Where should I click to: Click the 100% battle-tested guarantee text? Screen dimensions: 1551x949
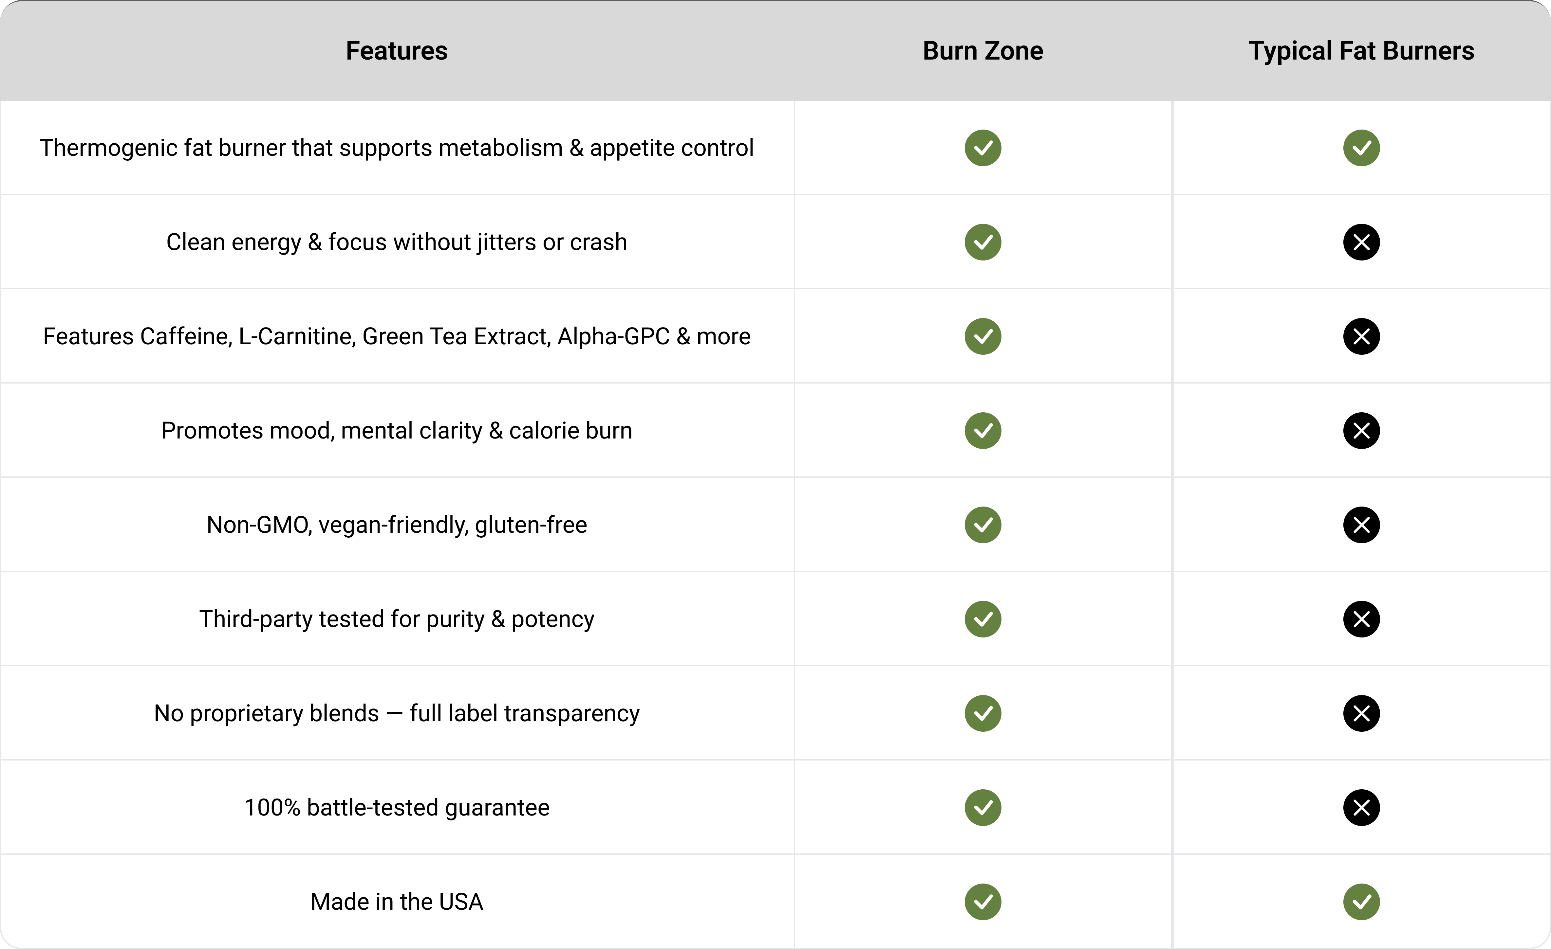pos(397,808)
